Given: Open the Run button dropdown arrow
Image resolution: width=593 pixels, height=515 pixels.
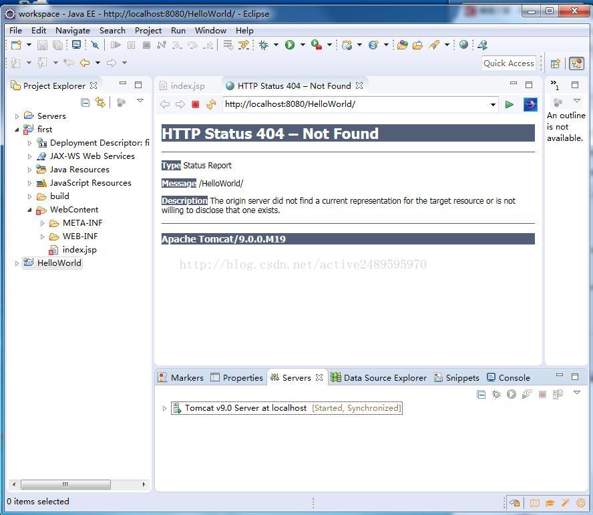Looking at the screenshot, I should pyautogui.click(x=303, y=45).
